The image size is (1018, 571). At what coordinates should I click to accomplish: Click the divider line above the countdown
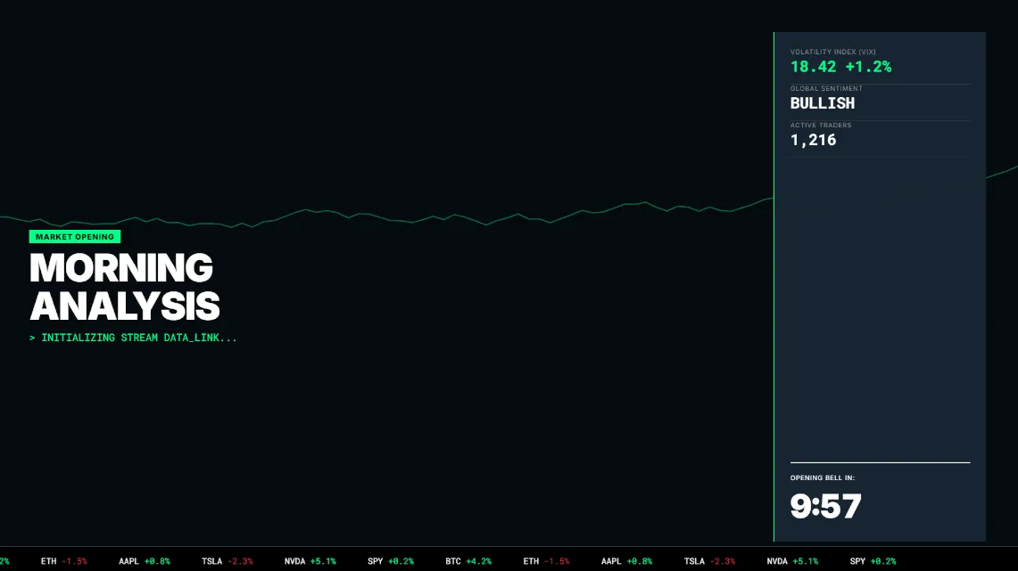click(x=880, y=461)
